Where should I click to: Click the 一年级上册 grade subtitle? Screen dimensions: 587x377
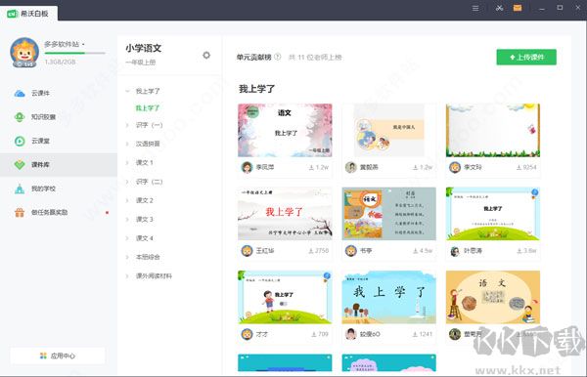click(x=140, y=63)
